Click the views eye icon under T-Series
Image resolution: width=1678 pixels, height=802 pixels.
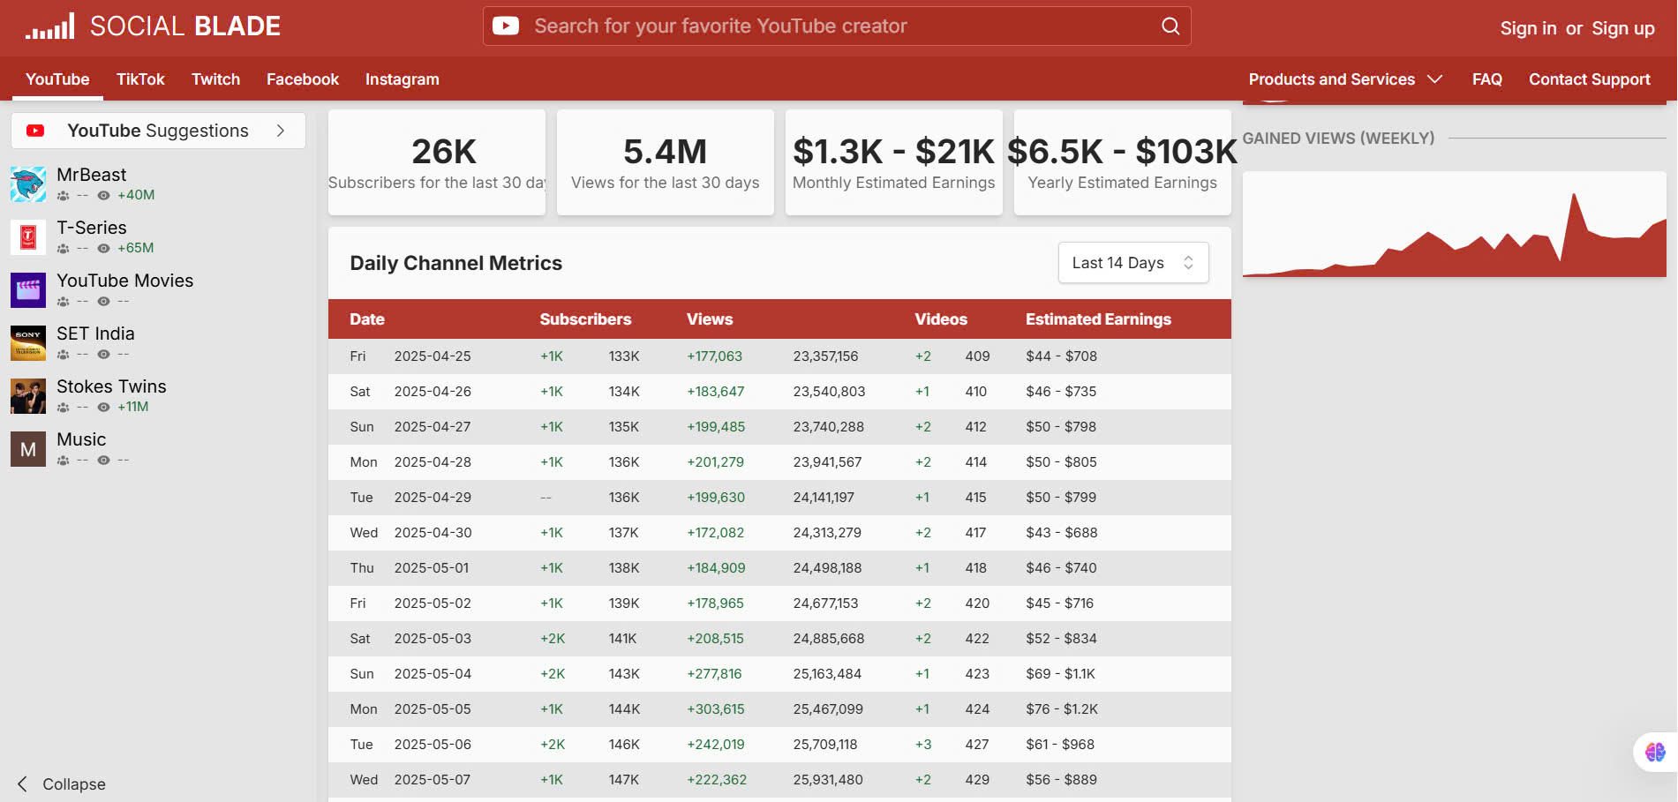103,248
